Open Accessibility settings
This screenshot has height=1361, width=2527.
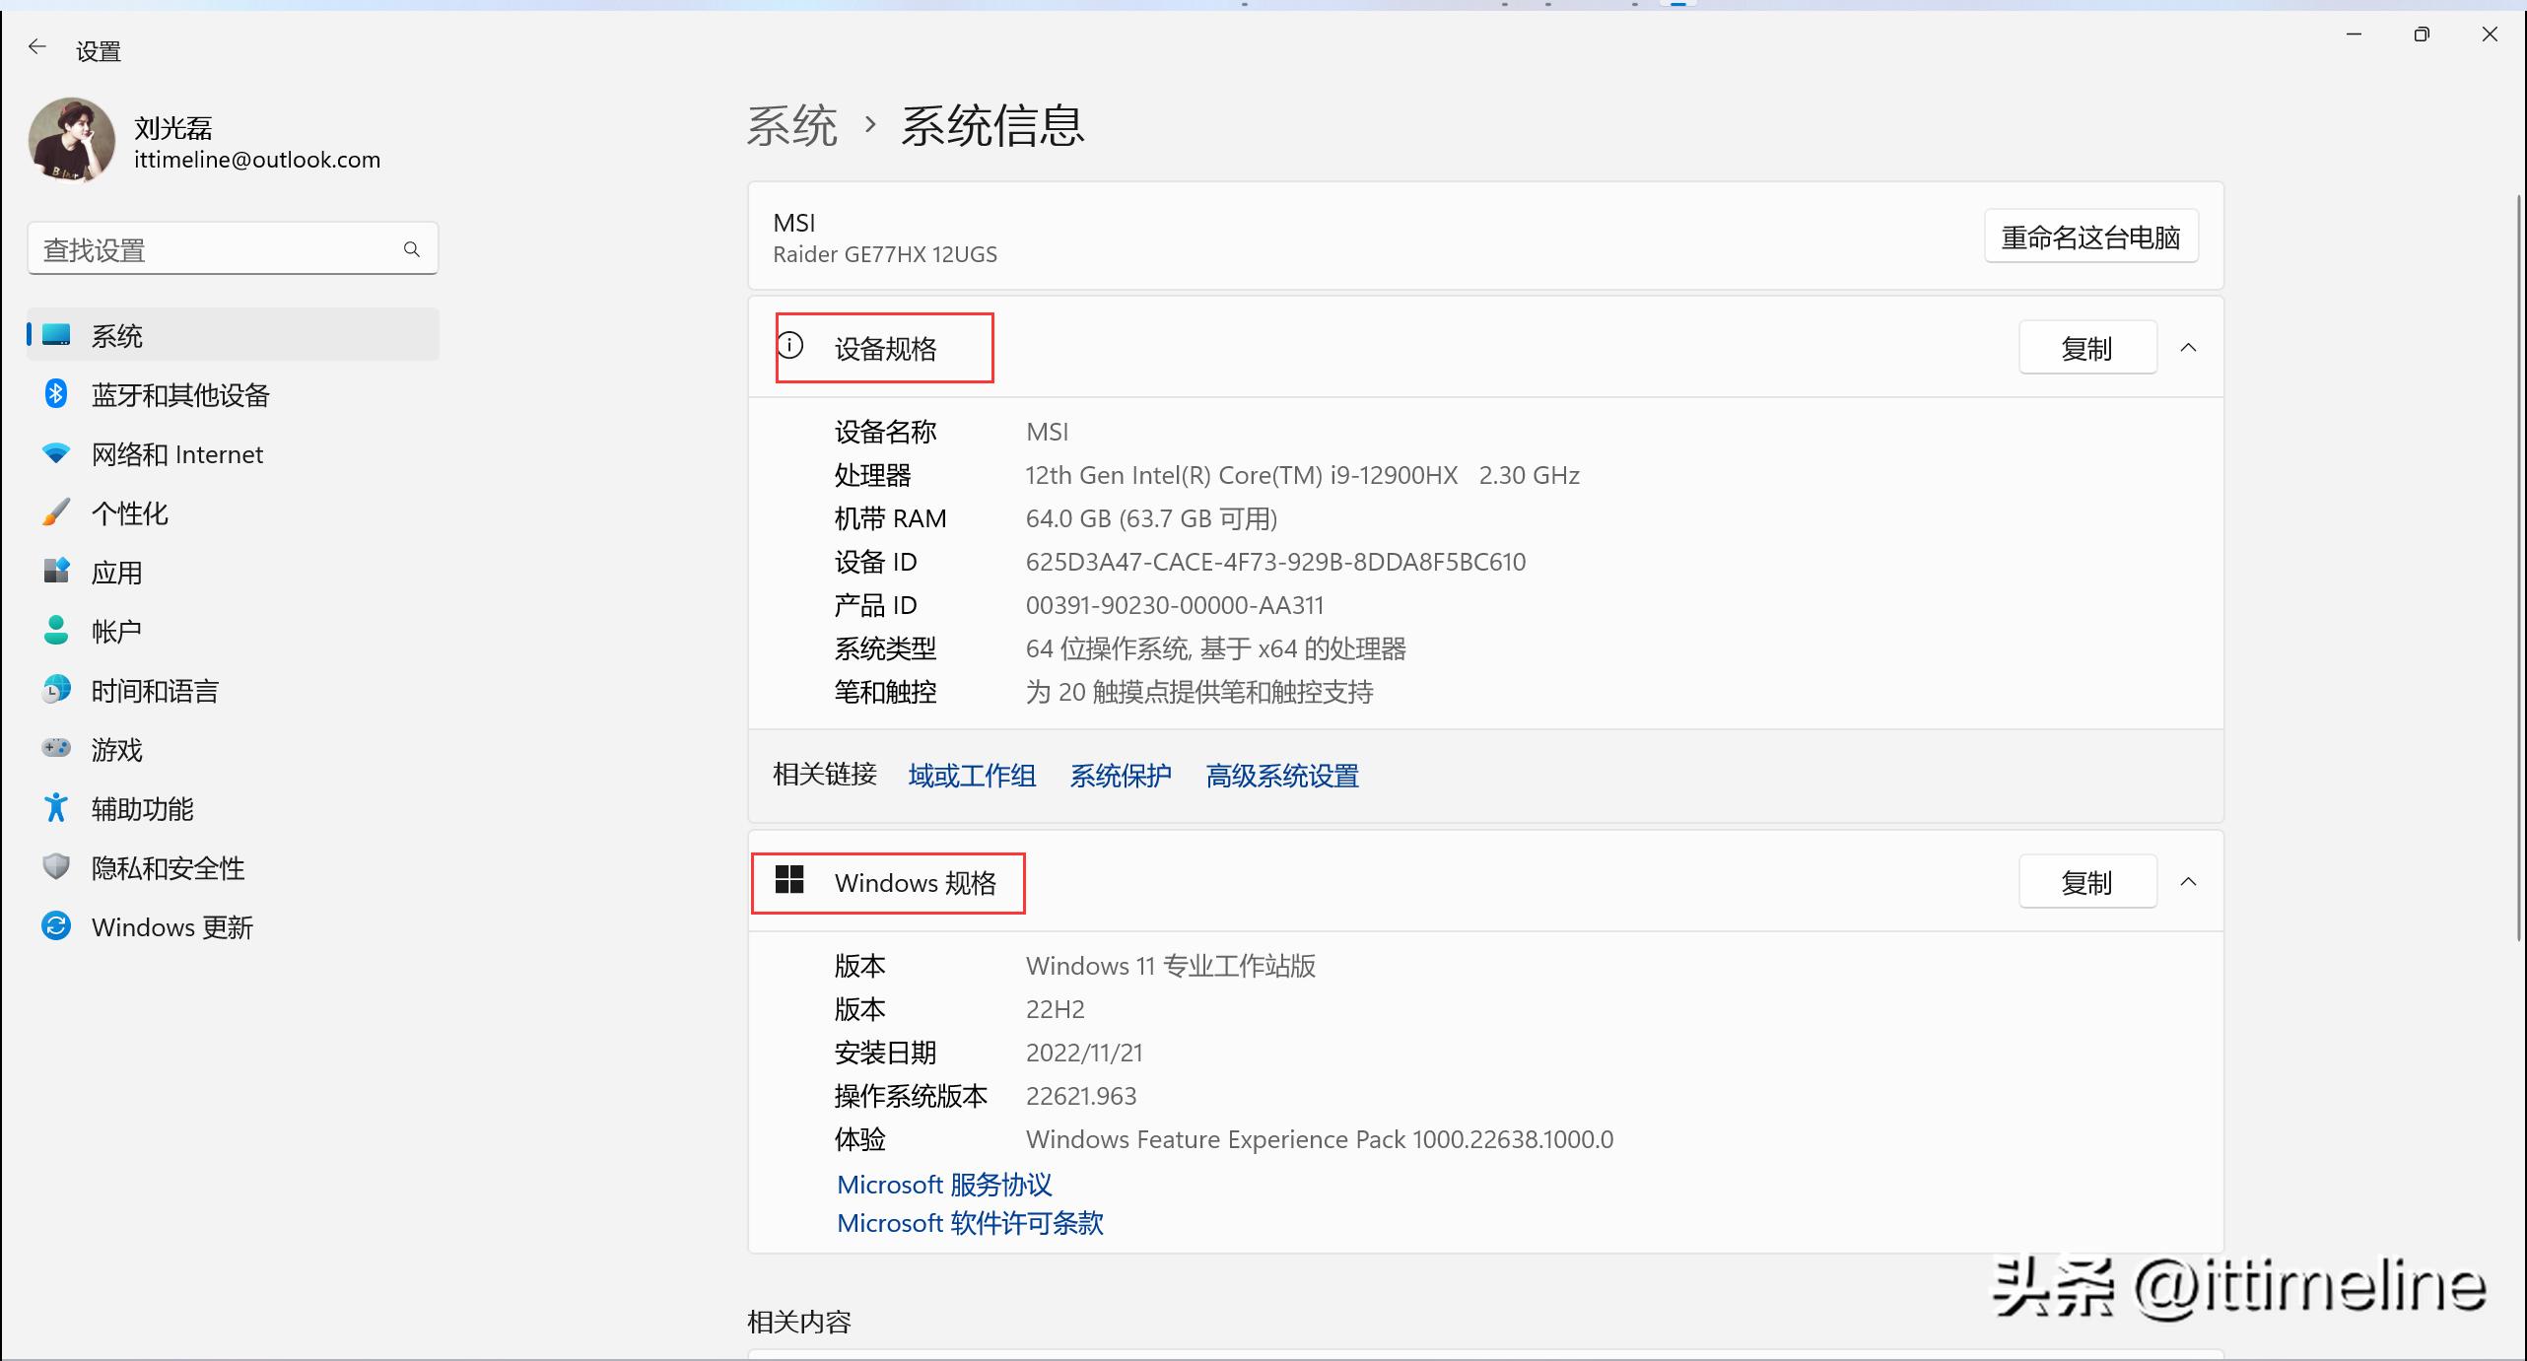[x=142, y=809]
